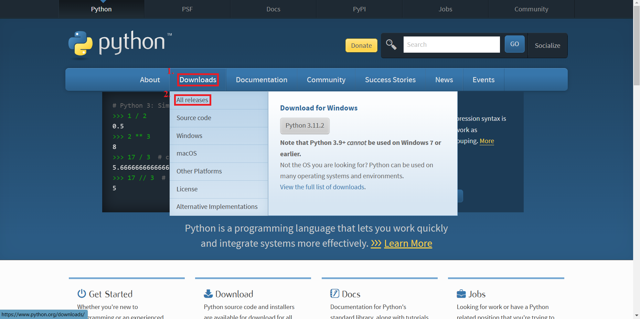Open the Downloads navigation menu
640x319 pixels.
[198, 80]
